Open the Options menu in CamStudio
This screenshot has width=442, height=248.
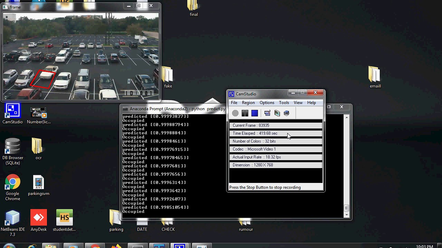click(267, 103)
